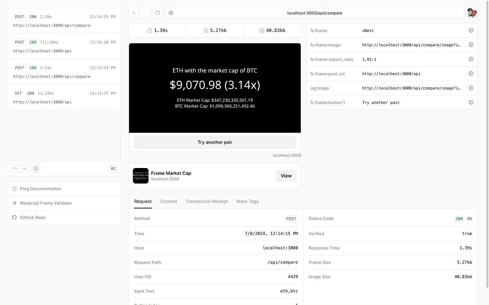Select the POST request logged at 12:13:43 PM
The height and width of the screenshot is (305, 489).
[64, 72]
